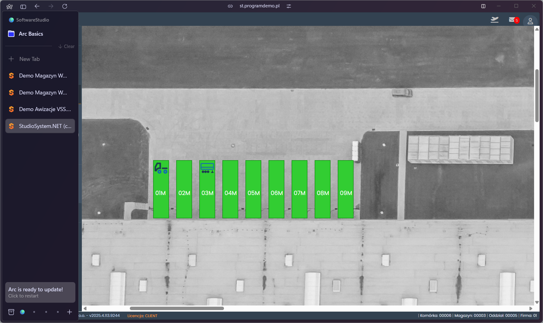Viewport: 543px width, 323px height.
Task: Reload the current page
Action: click(x=65, y=6)
